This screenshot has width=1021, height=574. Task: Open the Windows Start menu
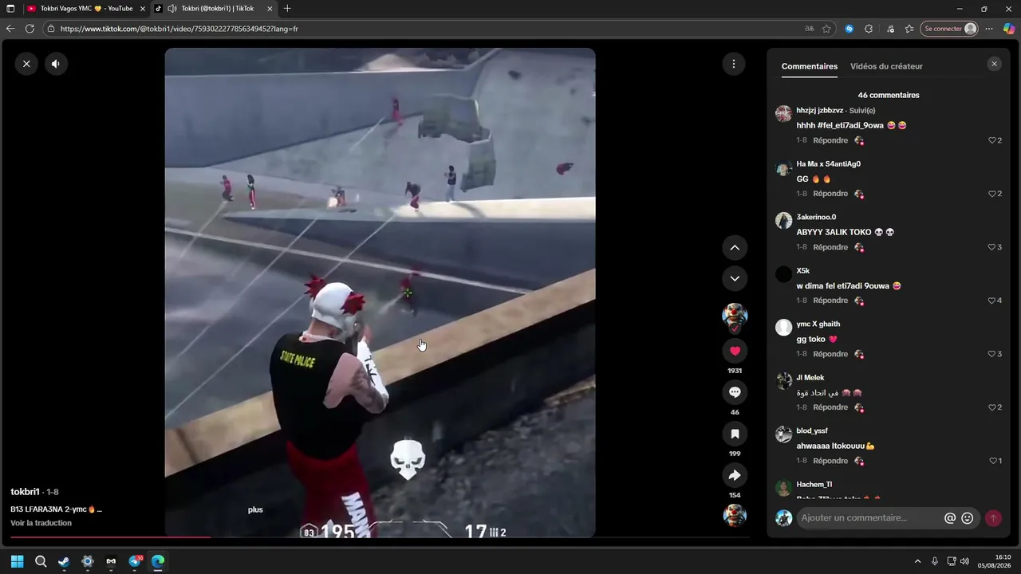[17, 561]
